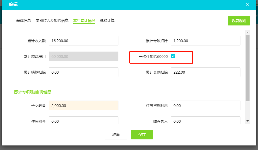
Task: Close the 编辑 dialog with X icon
Action: (248, 5)
